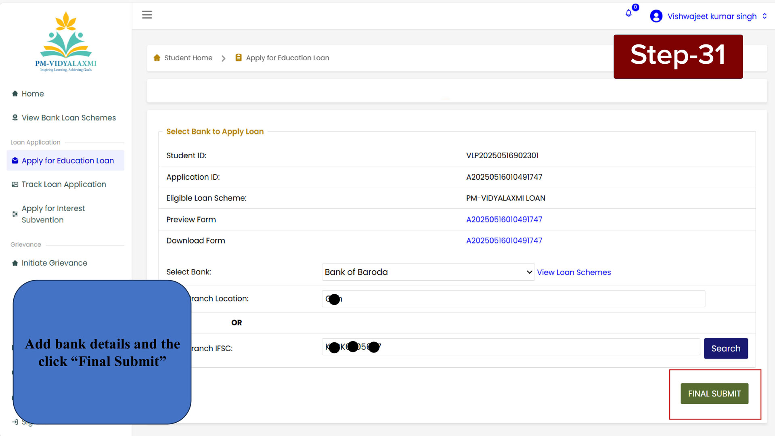Click the Branch Location input field
775x436 pixels.
point(513,299)
